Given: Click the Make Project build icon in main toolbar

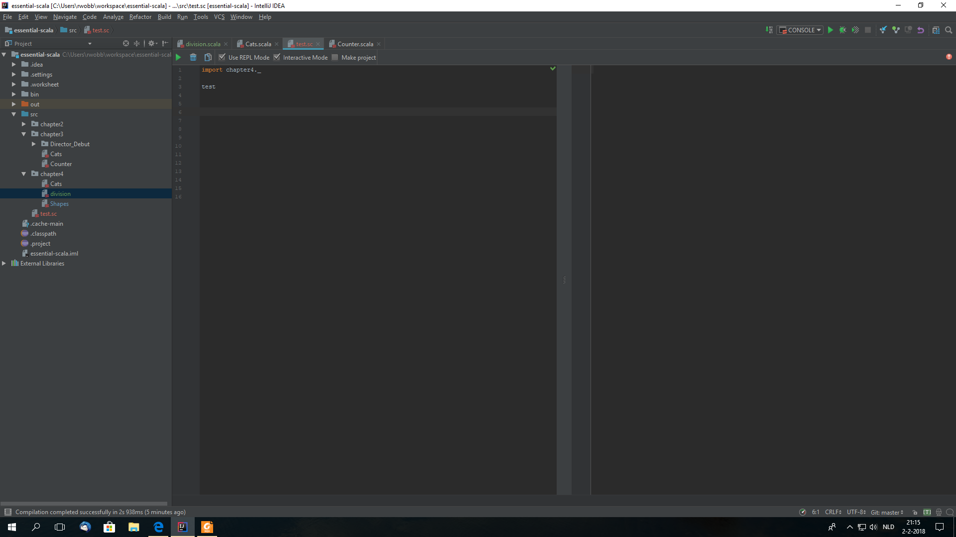Looking at the screenshot, I should click(x=769, y=30).
